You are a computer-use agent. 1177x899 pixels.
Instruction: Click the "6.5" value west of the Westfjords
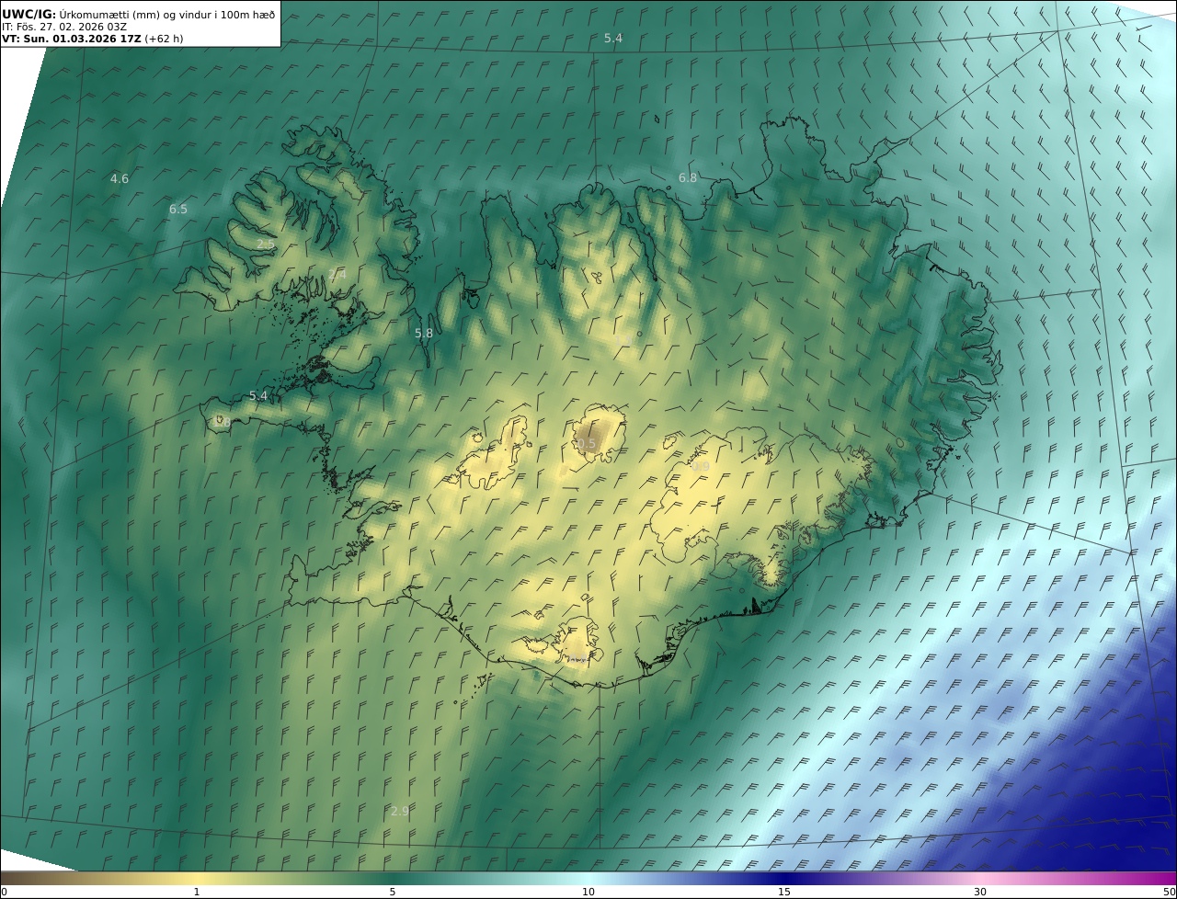[x=178, y=210]
